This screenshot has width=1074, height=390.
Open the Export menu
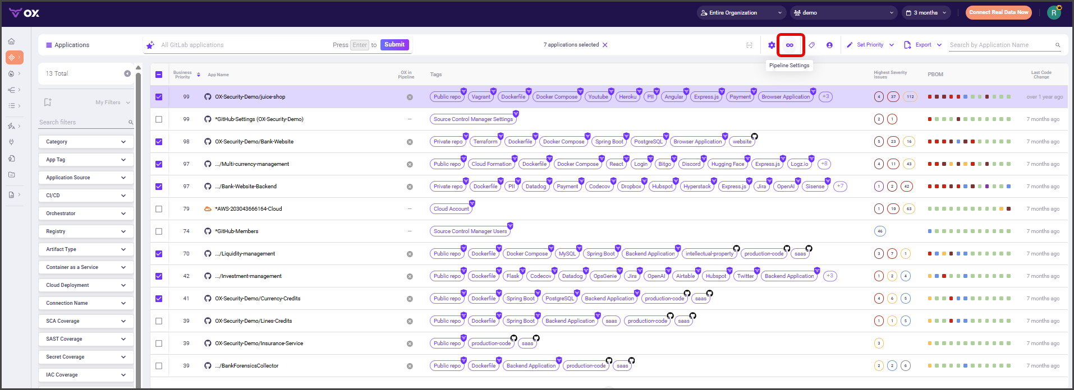tap(923, 45)
